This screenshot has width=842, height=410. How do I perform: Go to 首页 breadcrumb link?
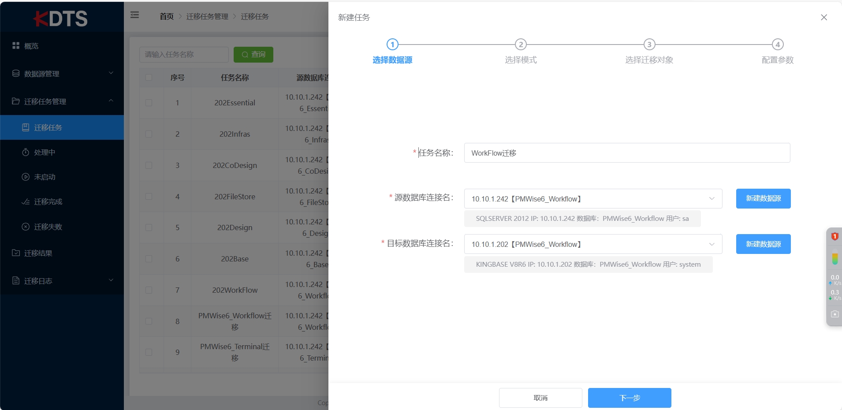point(167,16)
